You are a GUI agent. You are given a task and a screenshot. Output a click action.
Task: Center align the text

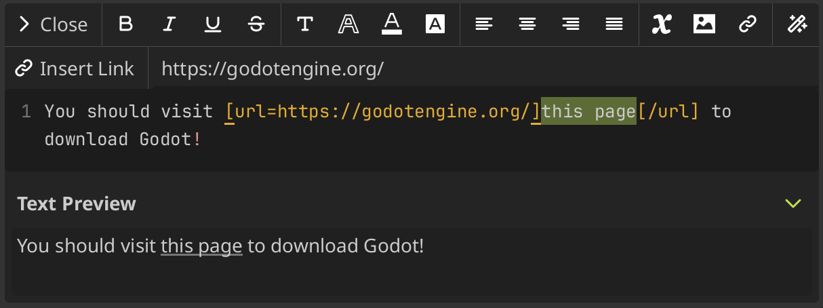(x=527, y=24)
